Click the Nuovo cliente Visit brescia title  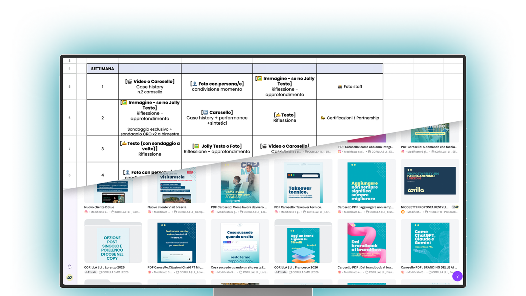click(x=167, y=207)
